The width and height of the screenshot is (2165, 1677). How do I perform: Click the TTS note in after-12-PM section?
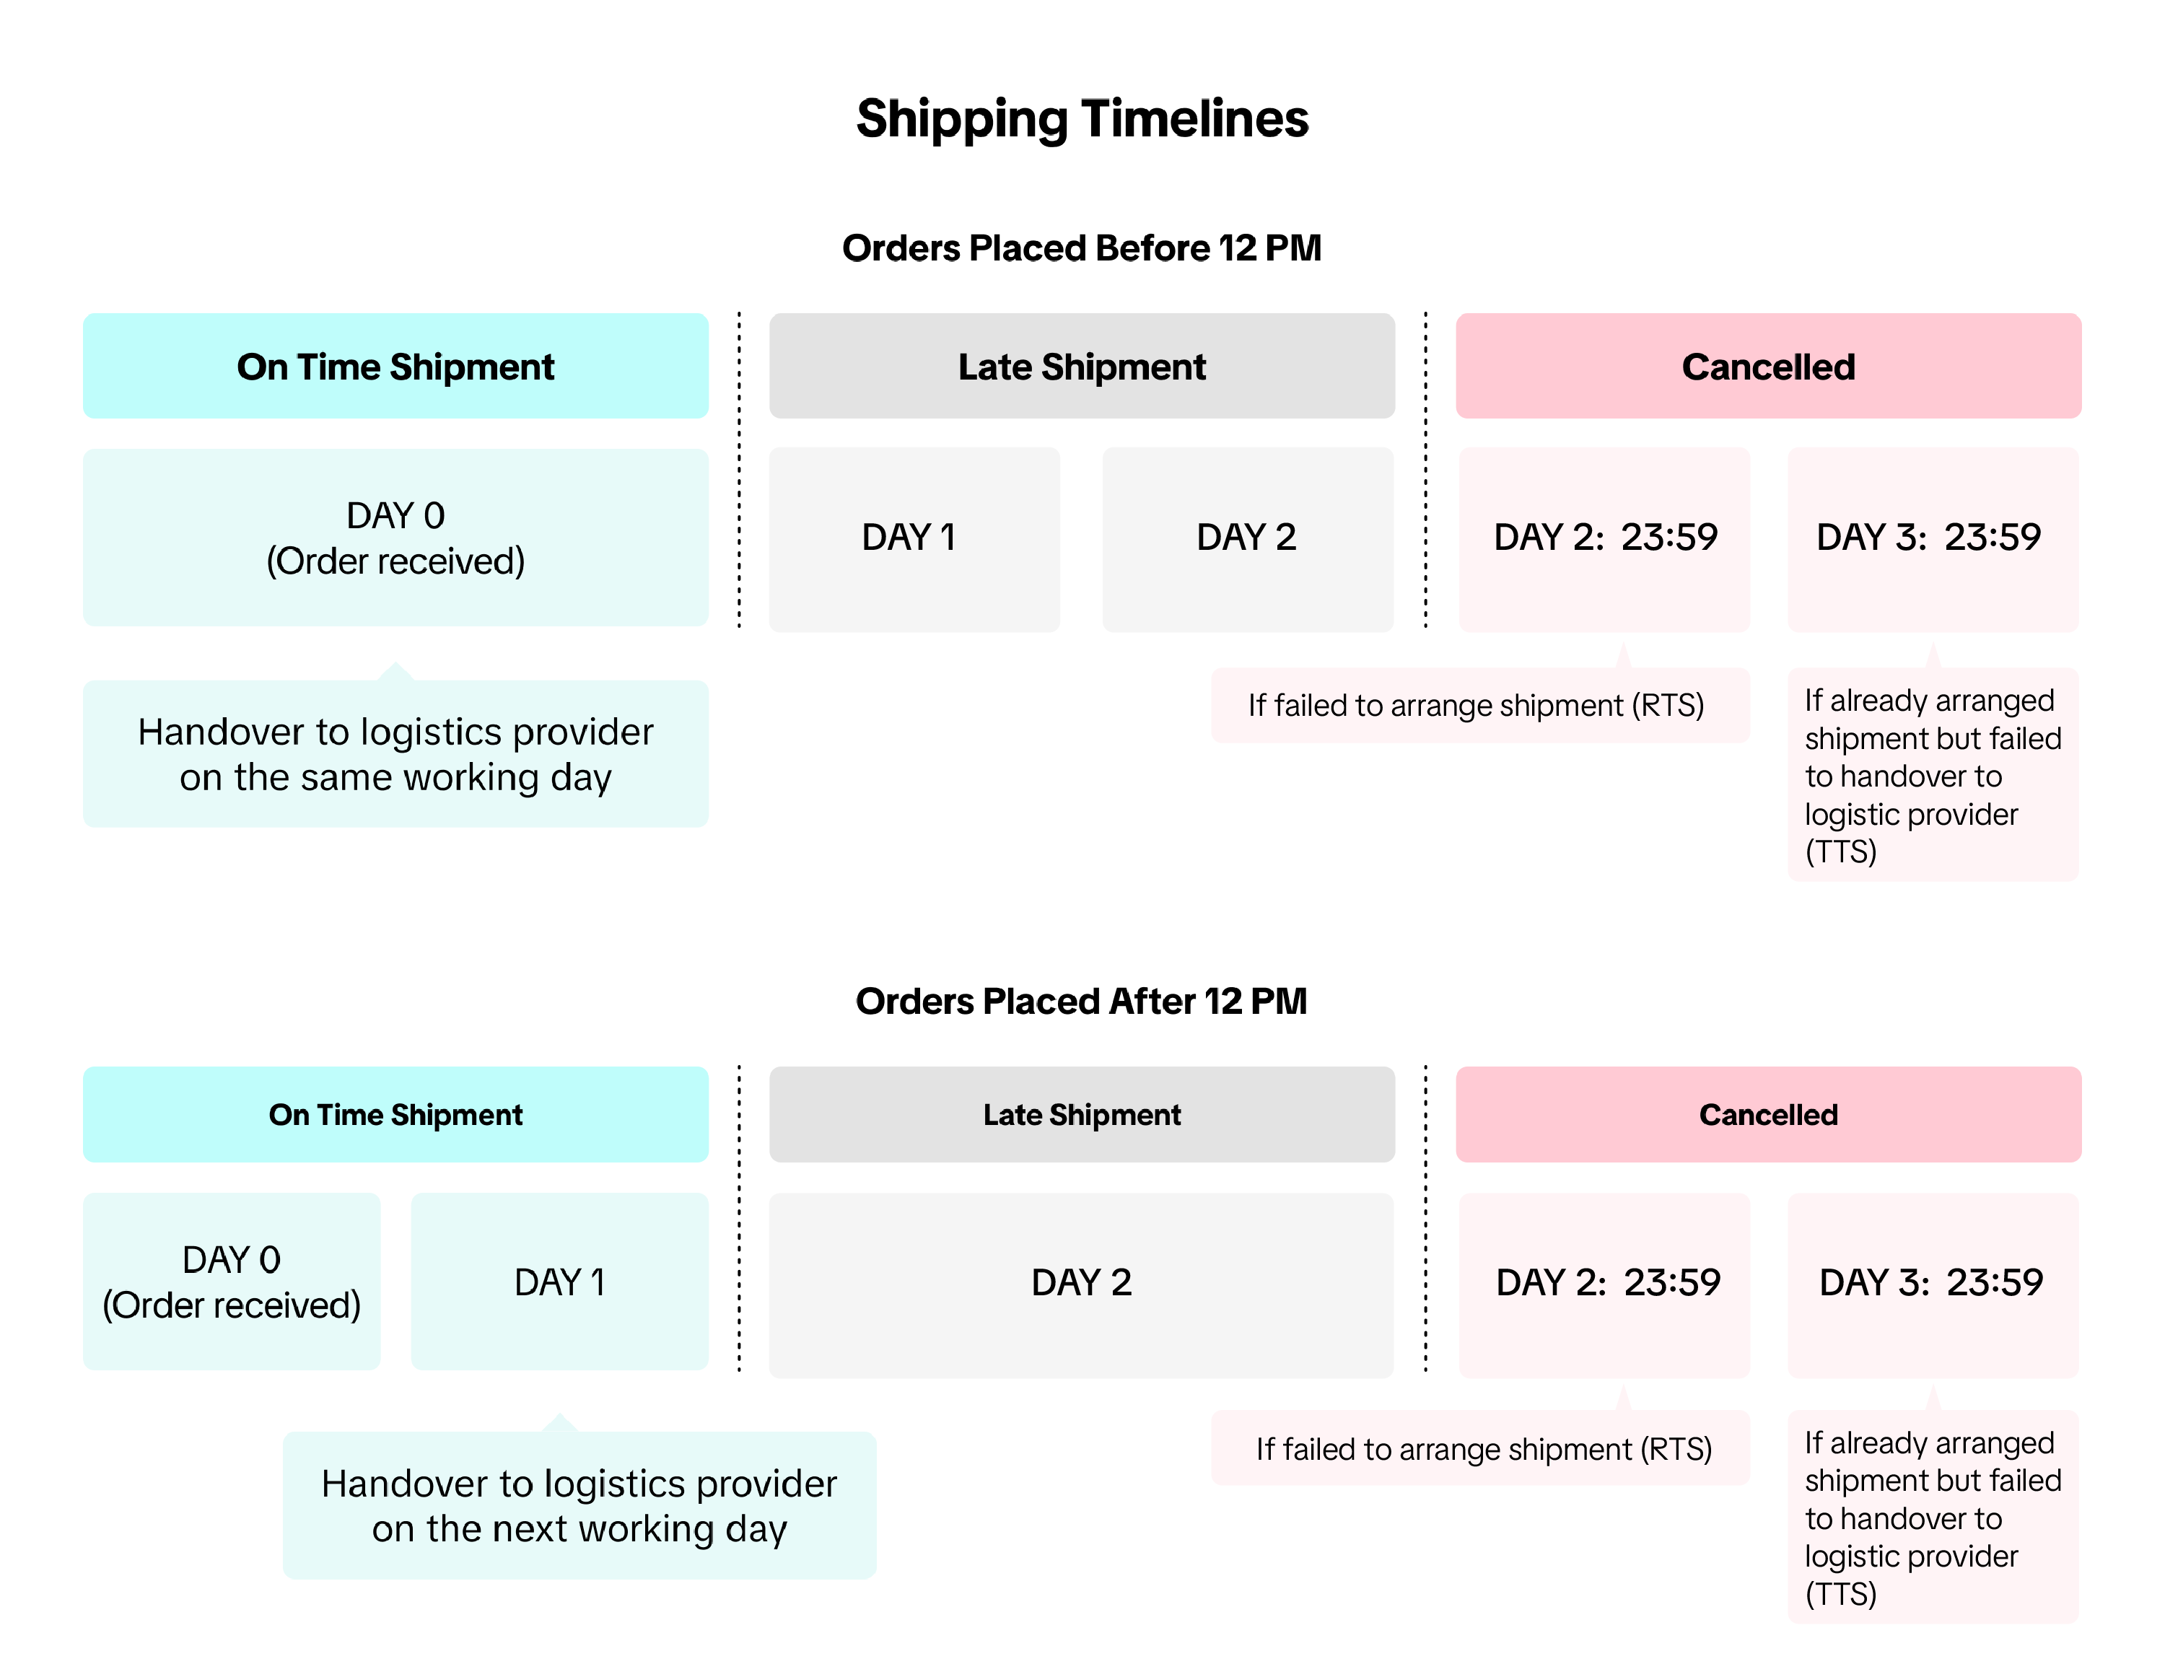click(x=1932, y=1516)
